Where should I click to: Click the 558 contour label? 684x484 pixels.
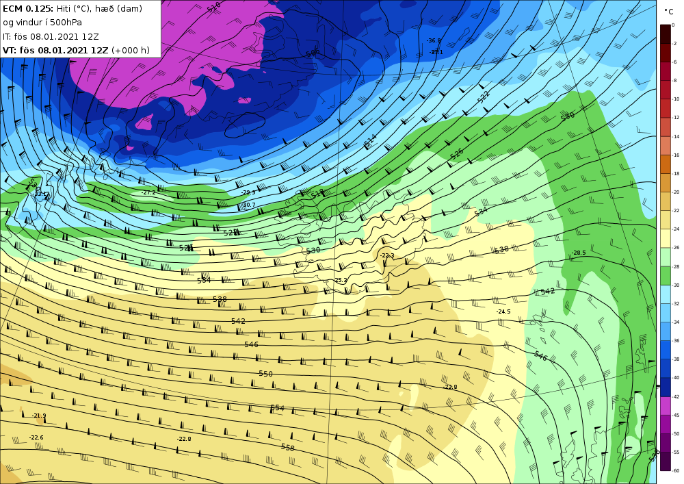coord(288,447)
